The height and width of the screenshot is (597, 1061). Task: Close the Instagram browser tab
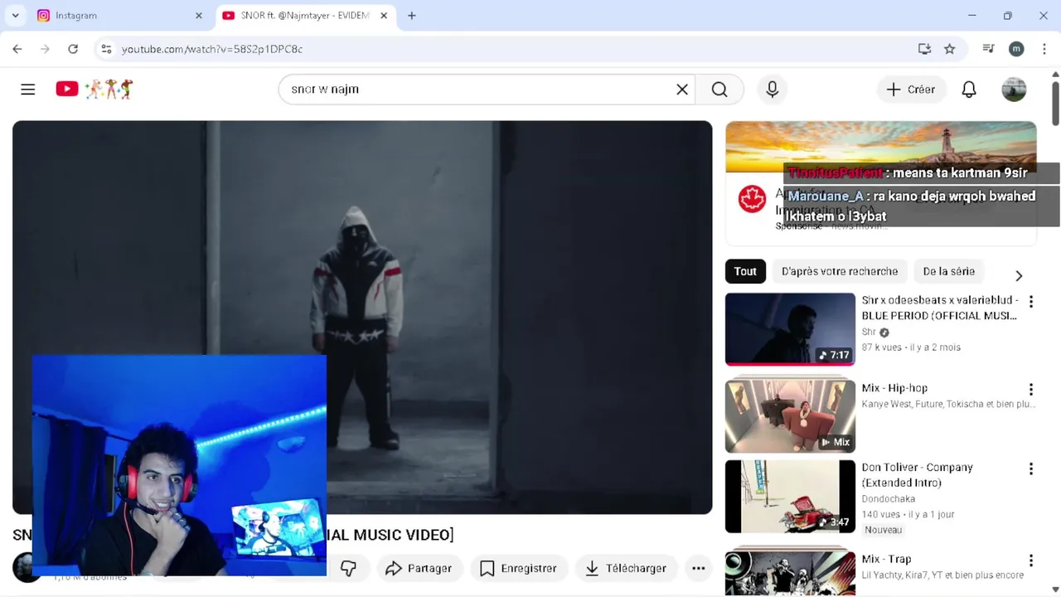pyautogui.click(x=198, y=16)
